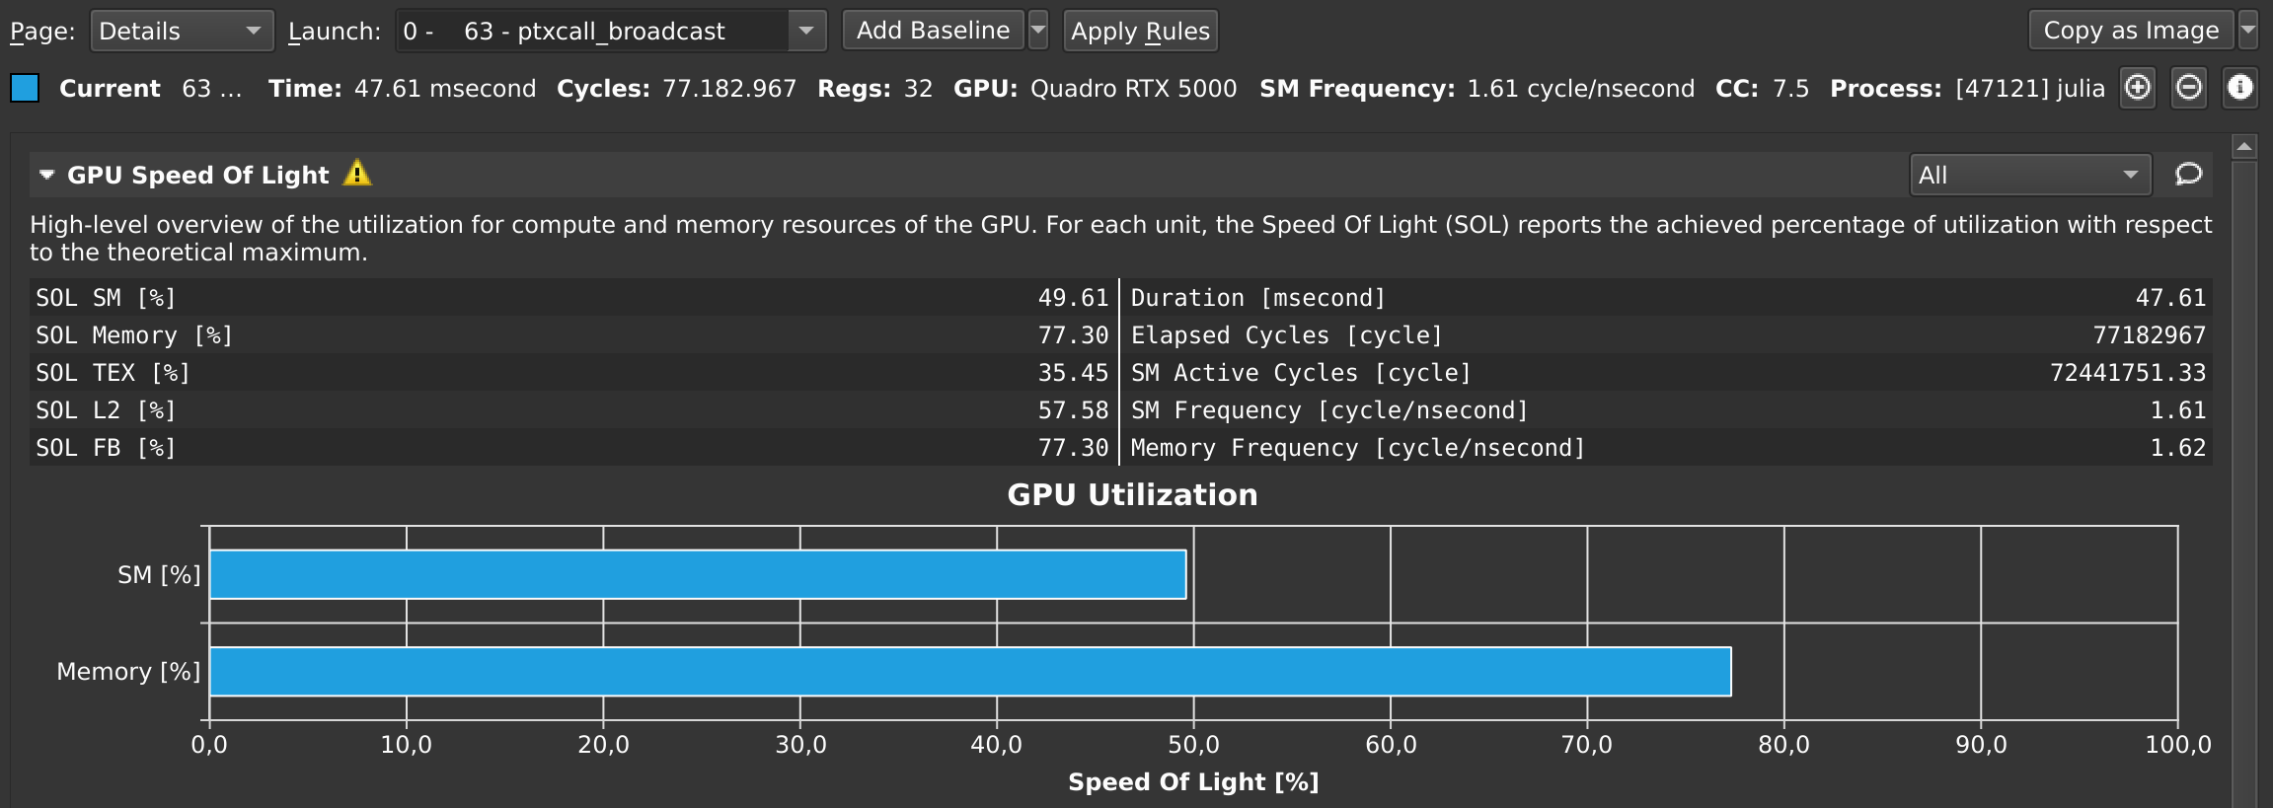Viewport: 2273px width, 808px height.
Task: Collapse the GPU Speed Of Light section
Action: tap(46, 175)
